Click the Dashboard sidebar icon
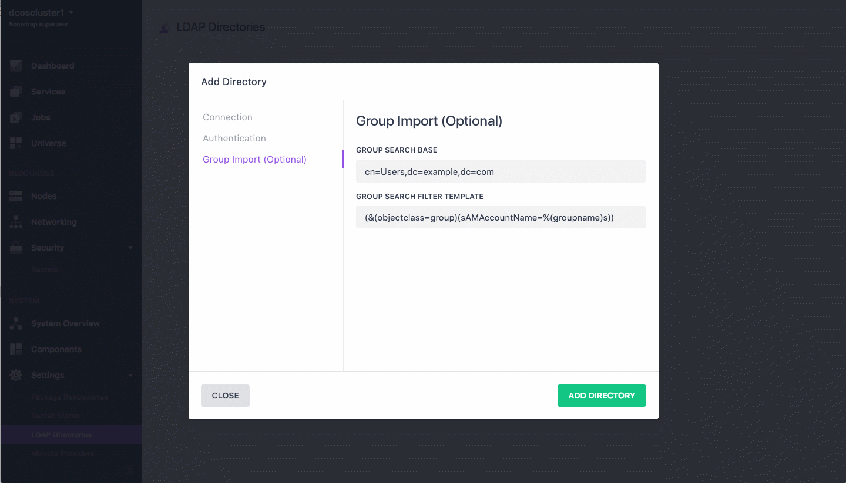This screenshot has width=846, height=483. click(x=16, y=66)
